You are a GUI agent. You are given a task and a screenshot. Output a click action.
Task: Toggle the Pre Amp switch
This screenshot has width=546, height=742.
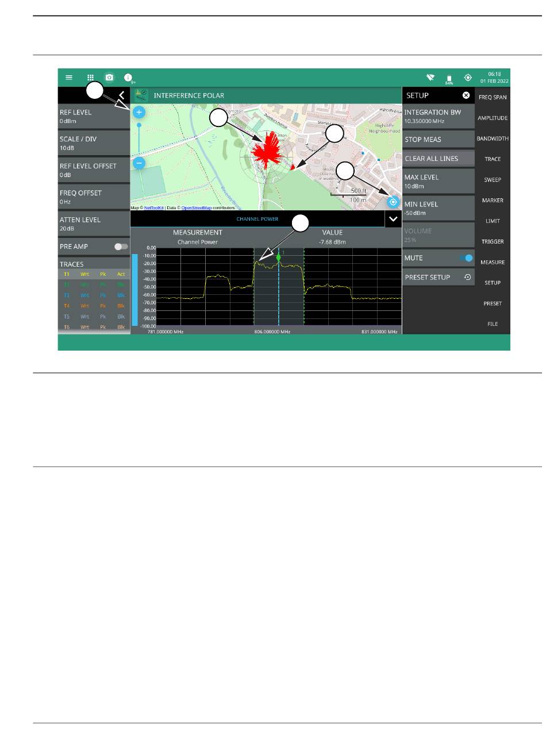click(x=121, y=247)
